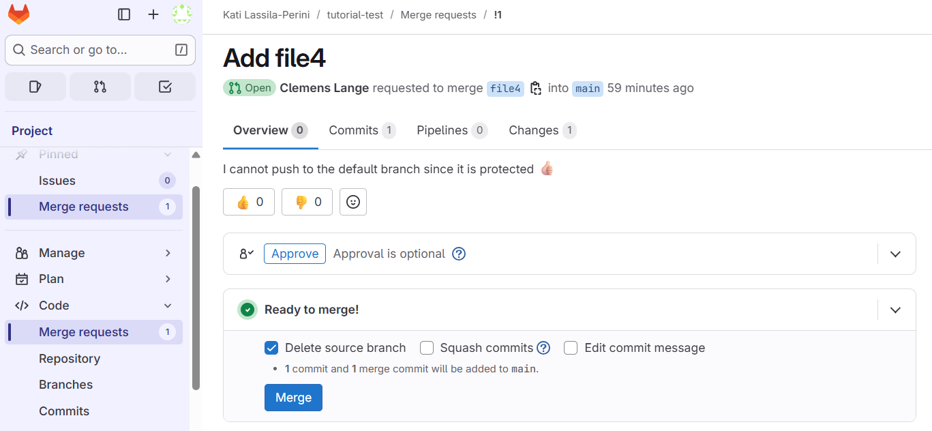
Task: Open the approval help question icon
Action: tap(460, 254)
